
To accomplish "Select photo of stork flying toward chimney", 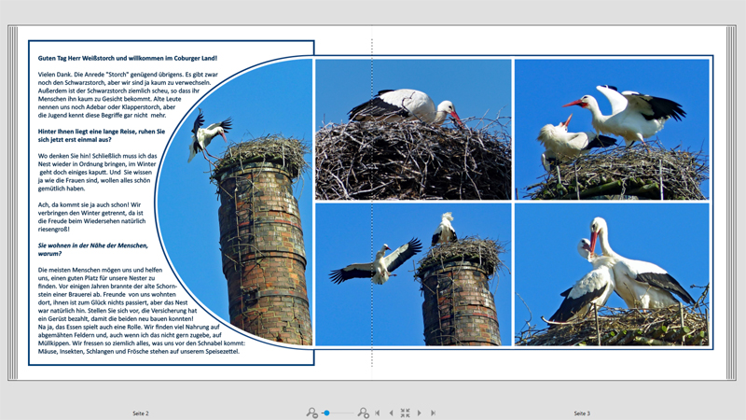I will (413, 274).
